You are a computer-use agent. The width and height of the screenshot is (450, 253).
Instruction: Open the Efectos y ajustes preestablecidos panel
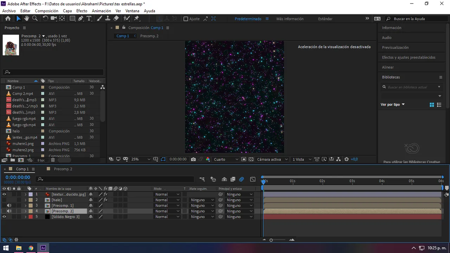409,57
